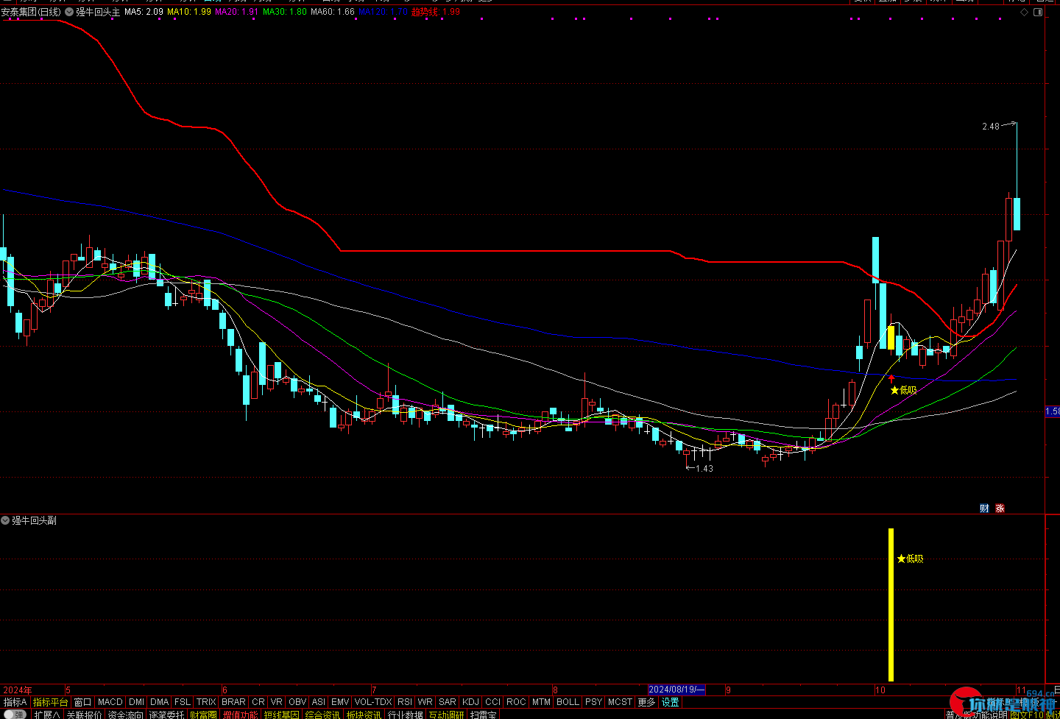The image size is (1060, 719).
Task: Select the DMA indicator
Action: (x=160, y=702)
